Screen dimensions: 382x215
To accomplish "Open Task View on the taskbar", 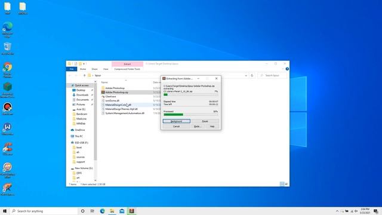I will tap(93, 211).
